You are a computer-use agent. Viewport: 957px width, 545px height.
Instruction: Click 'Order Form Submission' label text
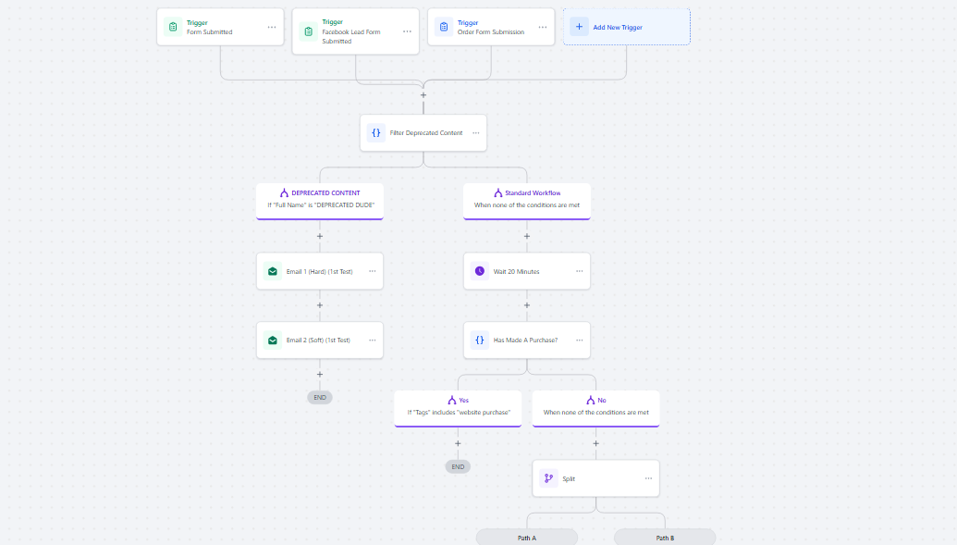(x=491, y=32)
